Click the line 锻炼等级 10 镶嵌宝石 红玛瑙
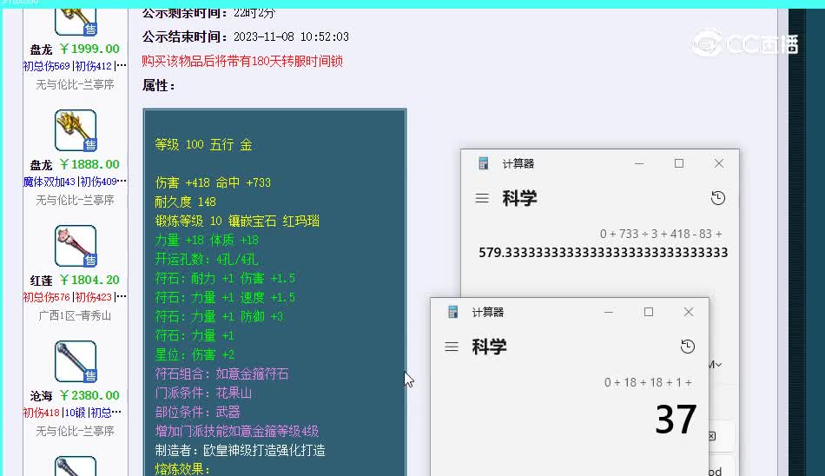Image resolution: width=825 pixels, height=476 pixels. tap(237, 221)
